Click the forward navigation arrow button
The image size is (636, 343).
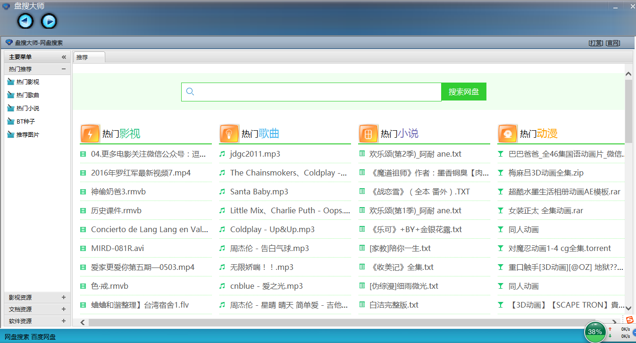pyautogui.click(x=49, y=21)
